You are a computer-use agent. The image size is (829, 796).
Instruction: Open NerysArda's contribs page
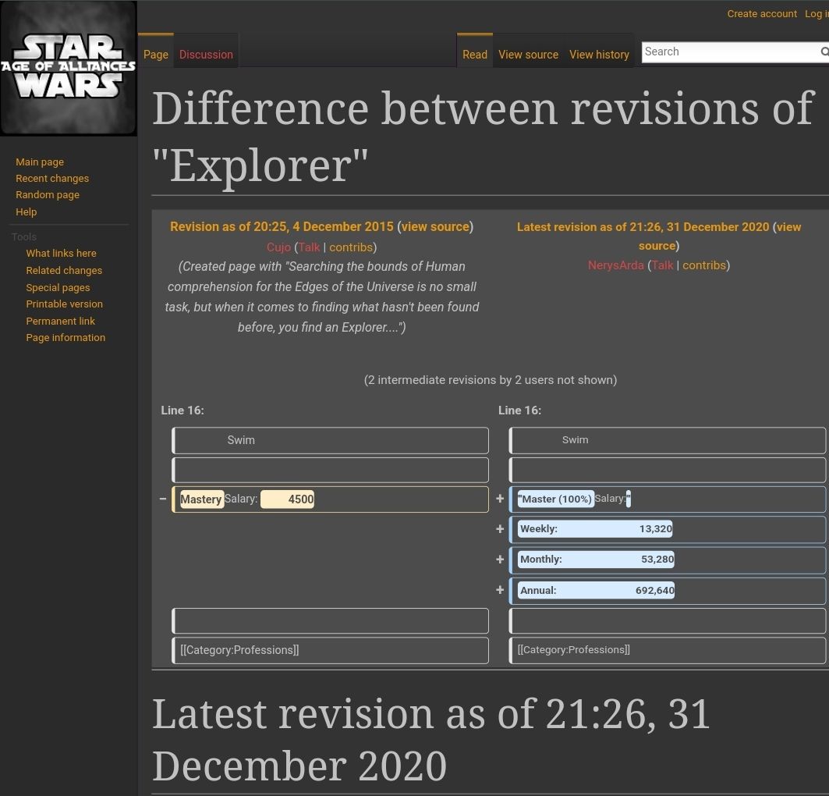point(704,265)
